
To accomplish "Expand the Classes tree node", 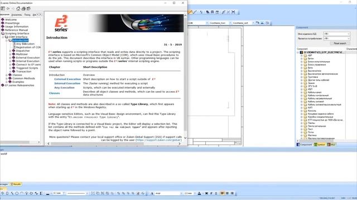I will [7, 75].
